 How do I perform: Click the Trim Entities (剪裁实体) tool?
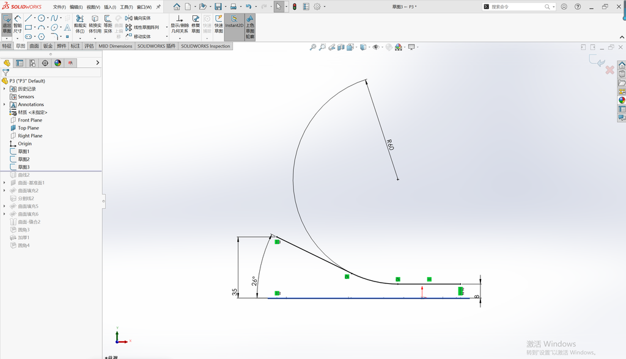[80, 25]
